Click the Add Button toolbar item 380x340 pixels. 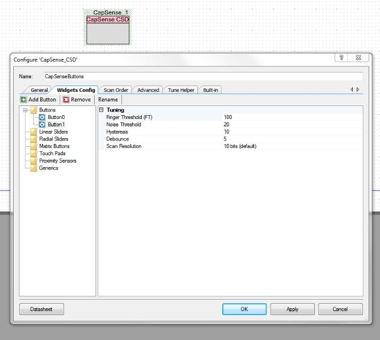(38, 100)
